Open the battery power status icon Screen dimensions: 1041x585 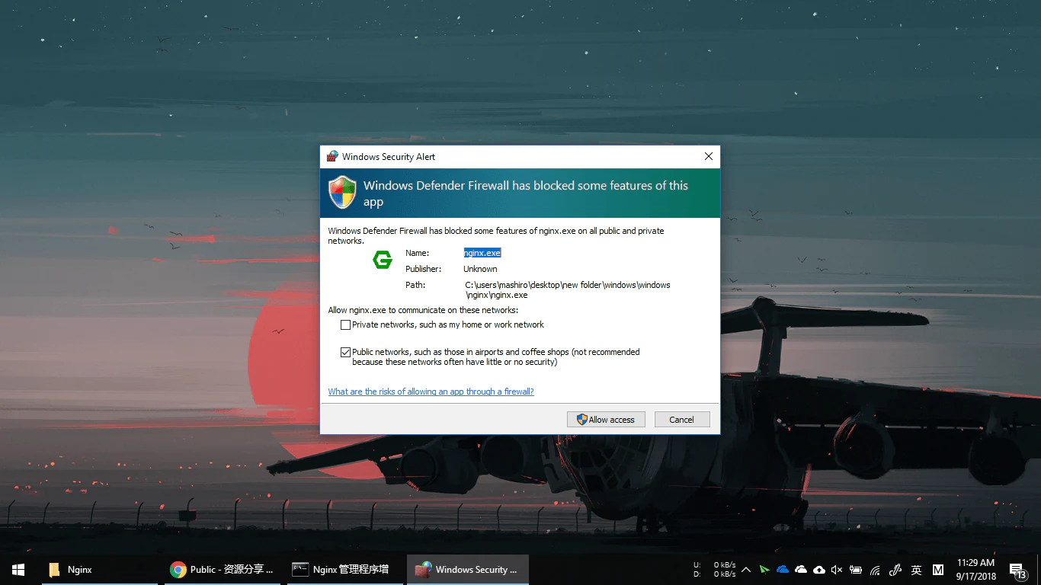(x=856, y=570)
